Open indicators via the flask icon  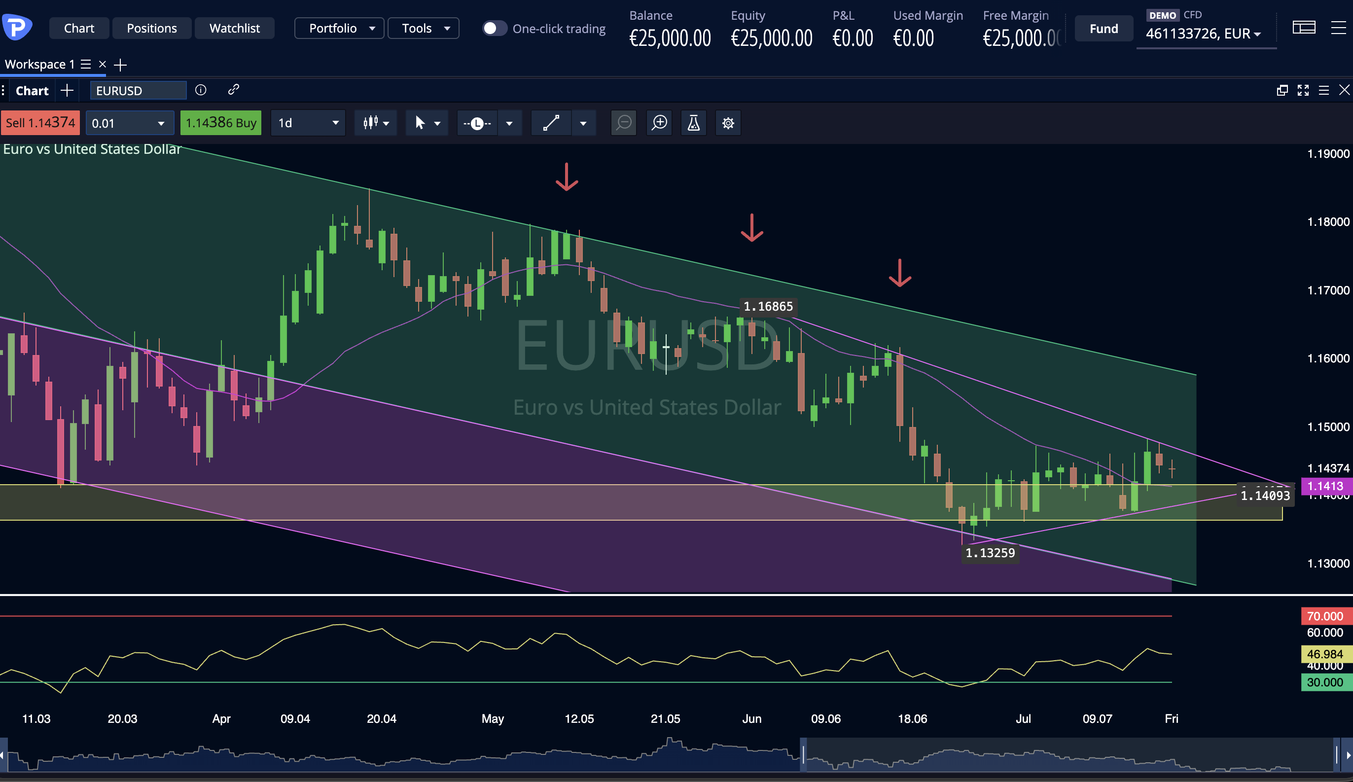coord(694,123)
